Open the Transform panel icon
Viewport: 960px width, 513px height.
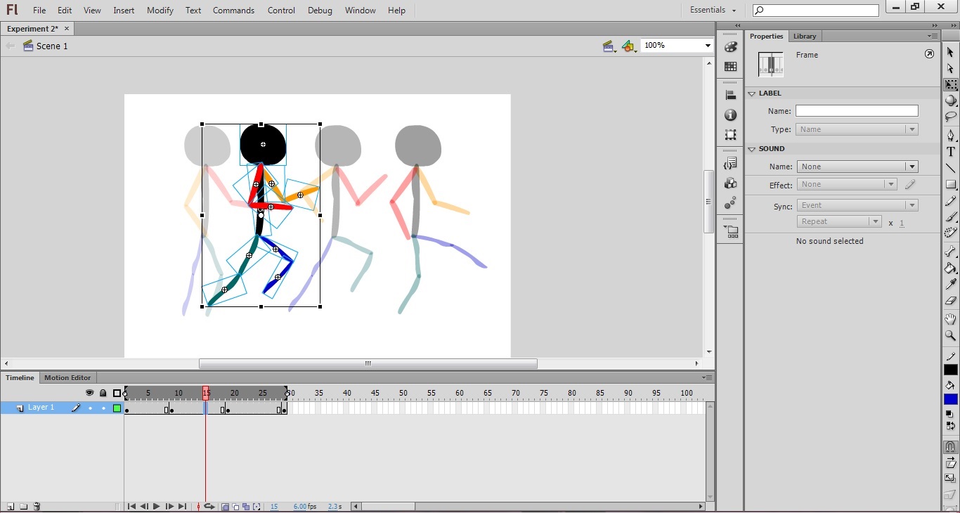[x=731, y=135]
